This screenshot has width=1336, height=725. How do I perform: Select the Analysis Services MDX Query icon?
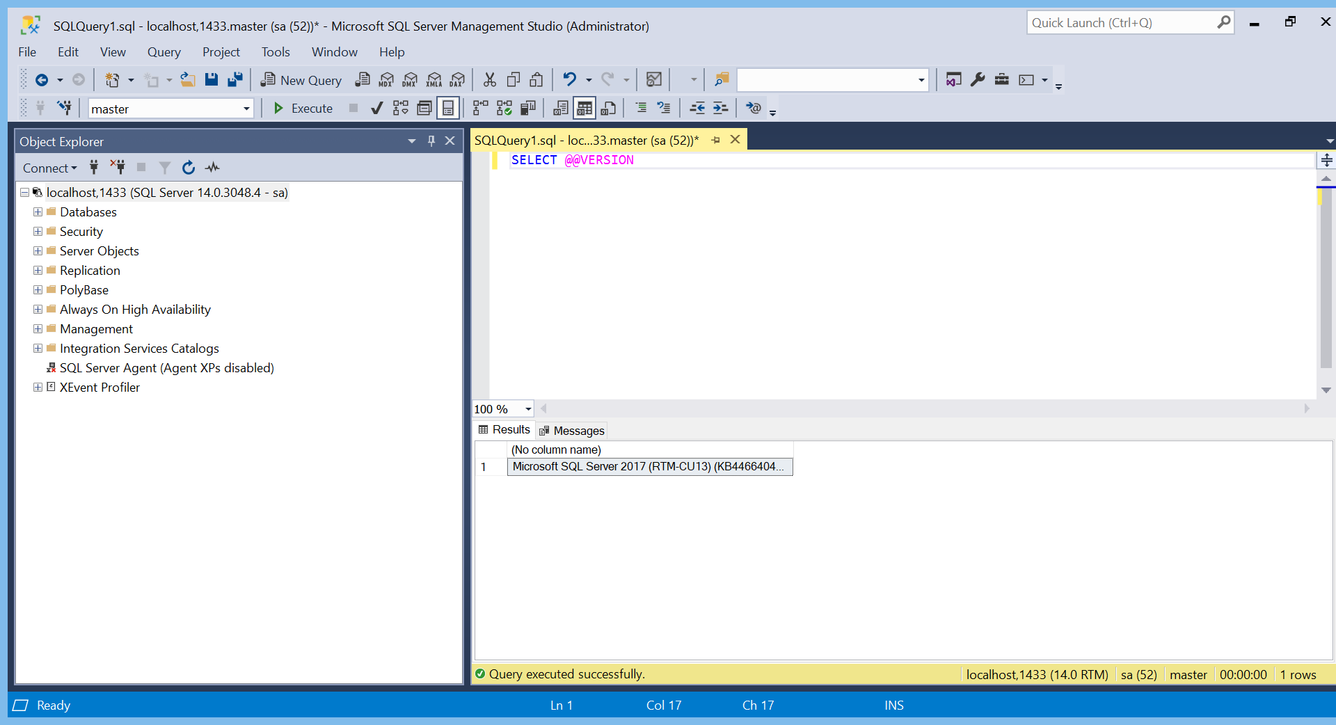click(386, 79)
